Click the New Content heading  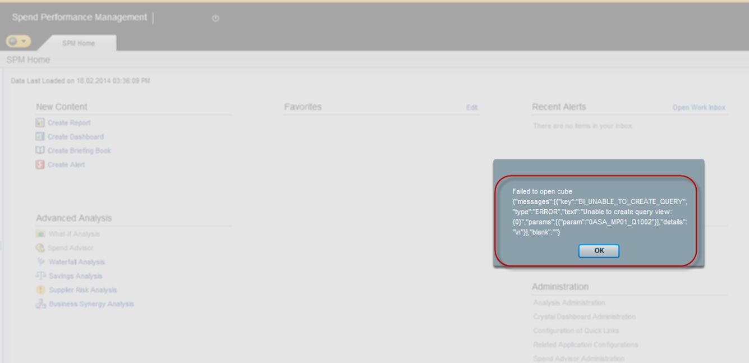[62, 107]
